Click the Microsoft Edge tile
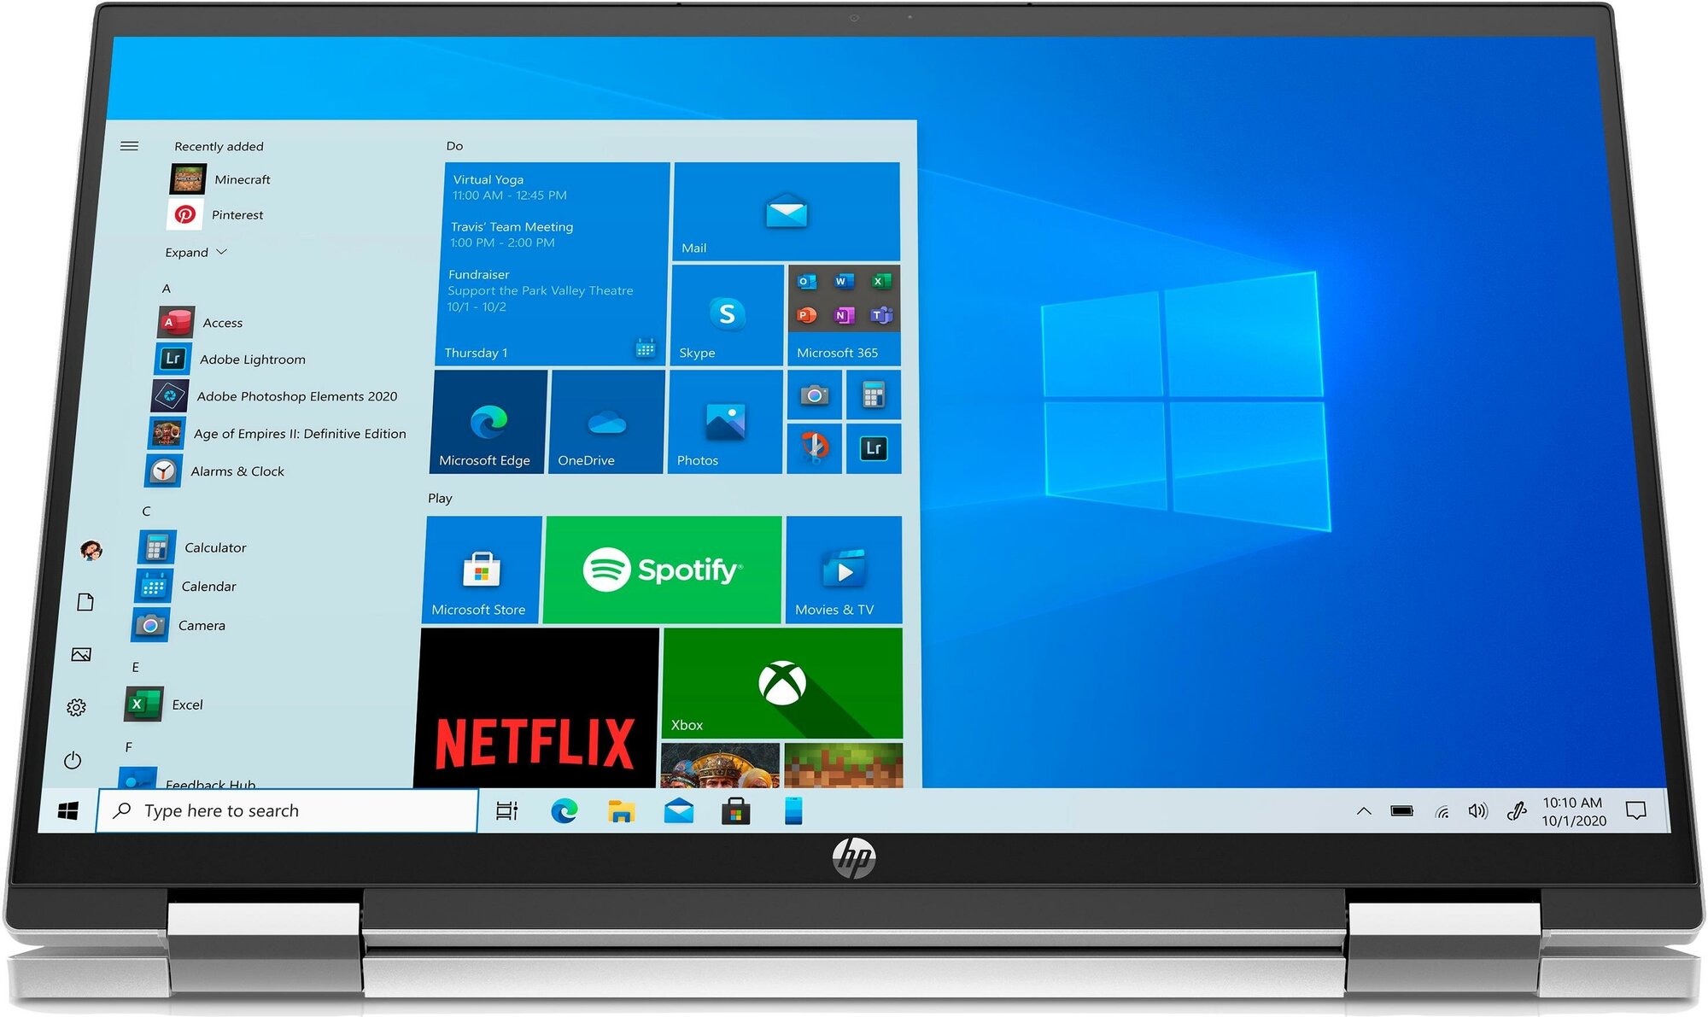 coord(488,422)
